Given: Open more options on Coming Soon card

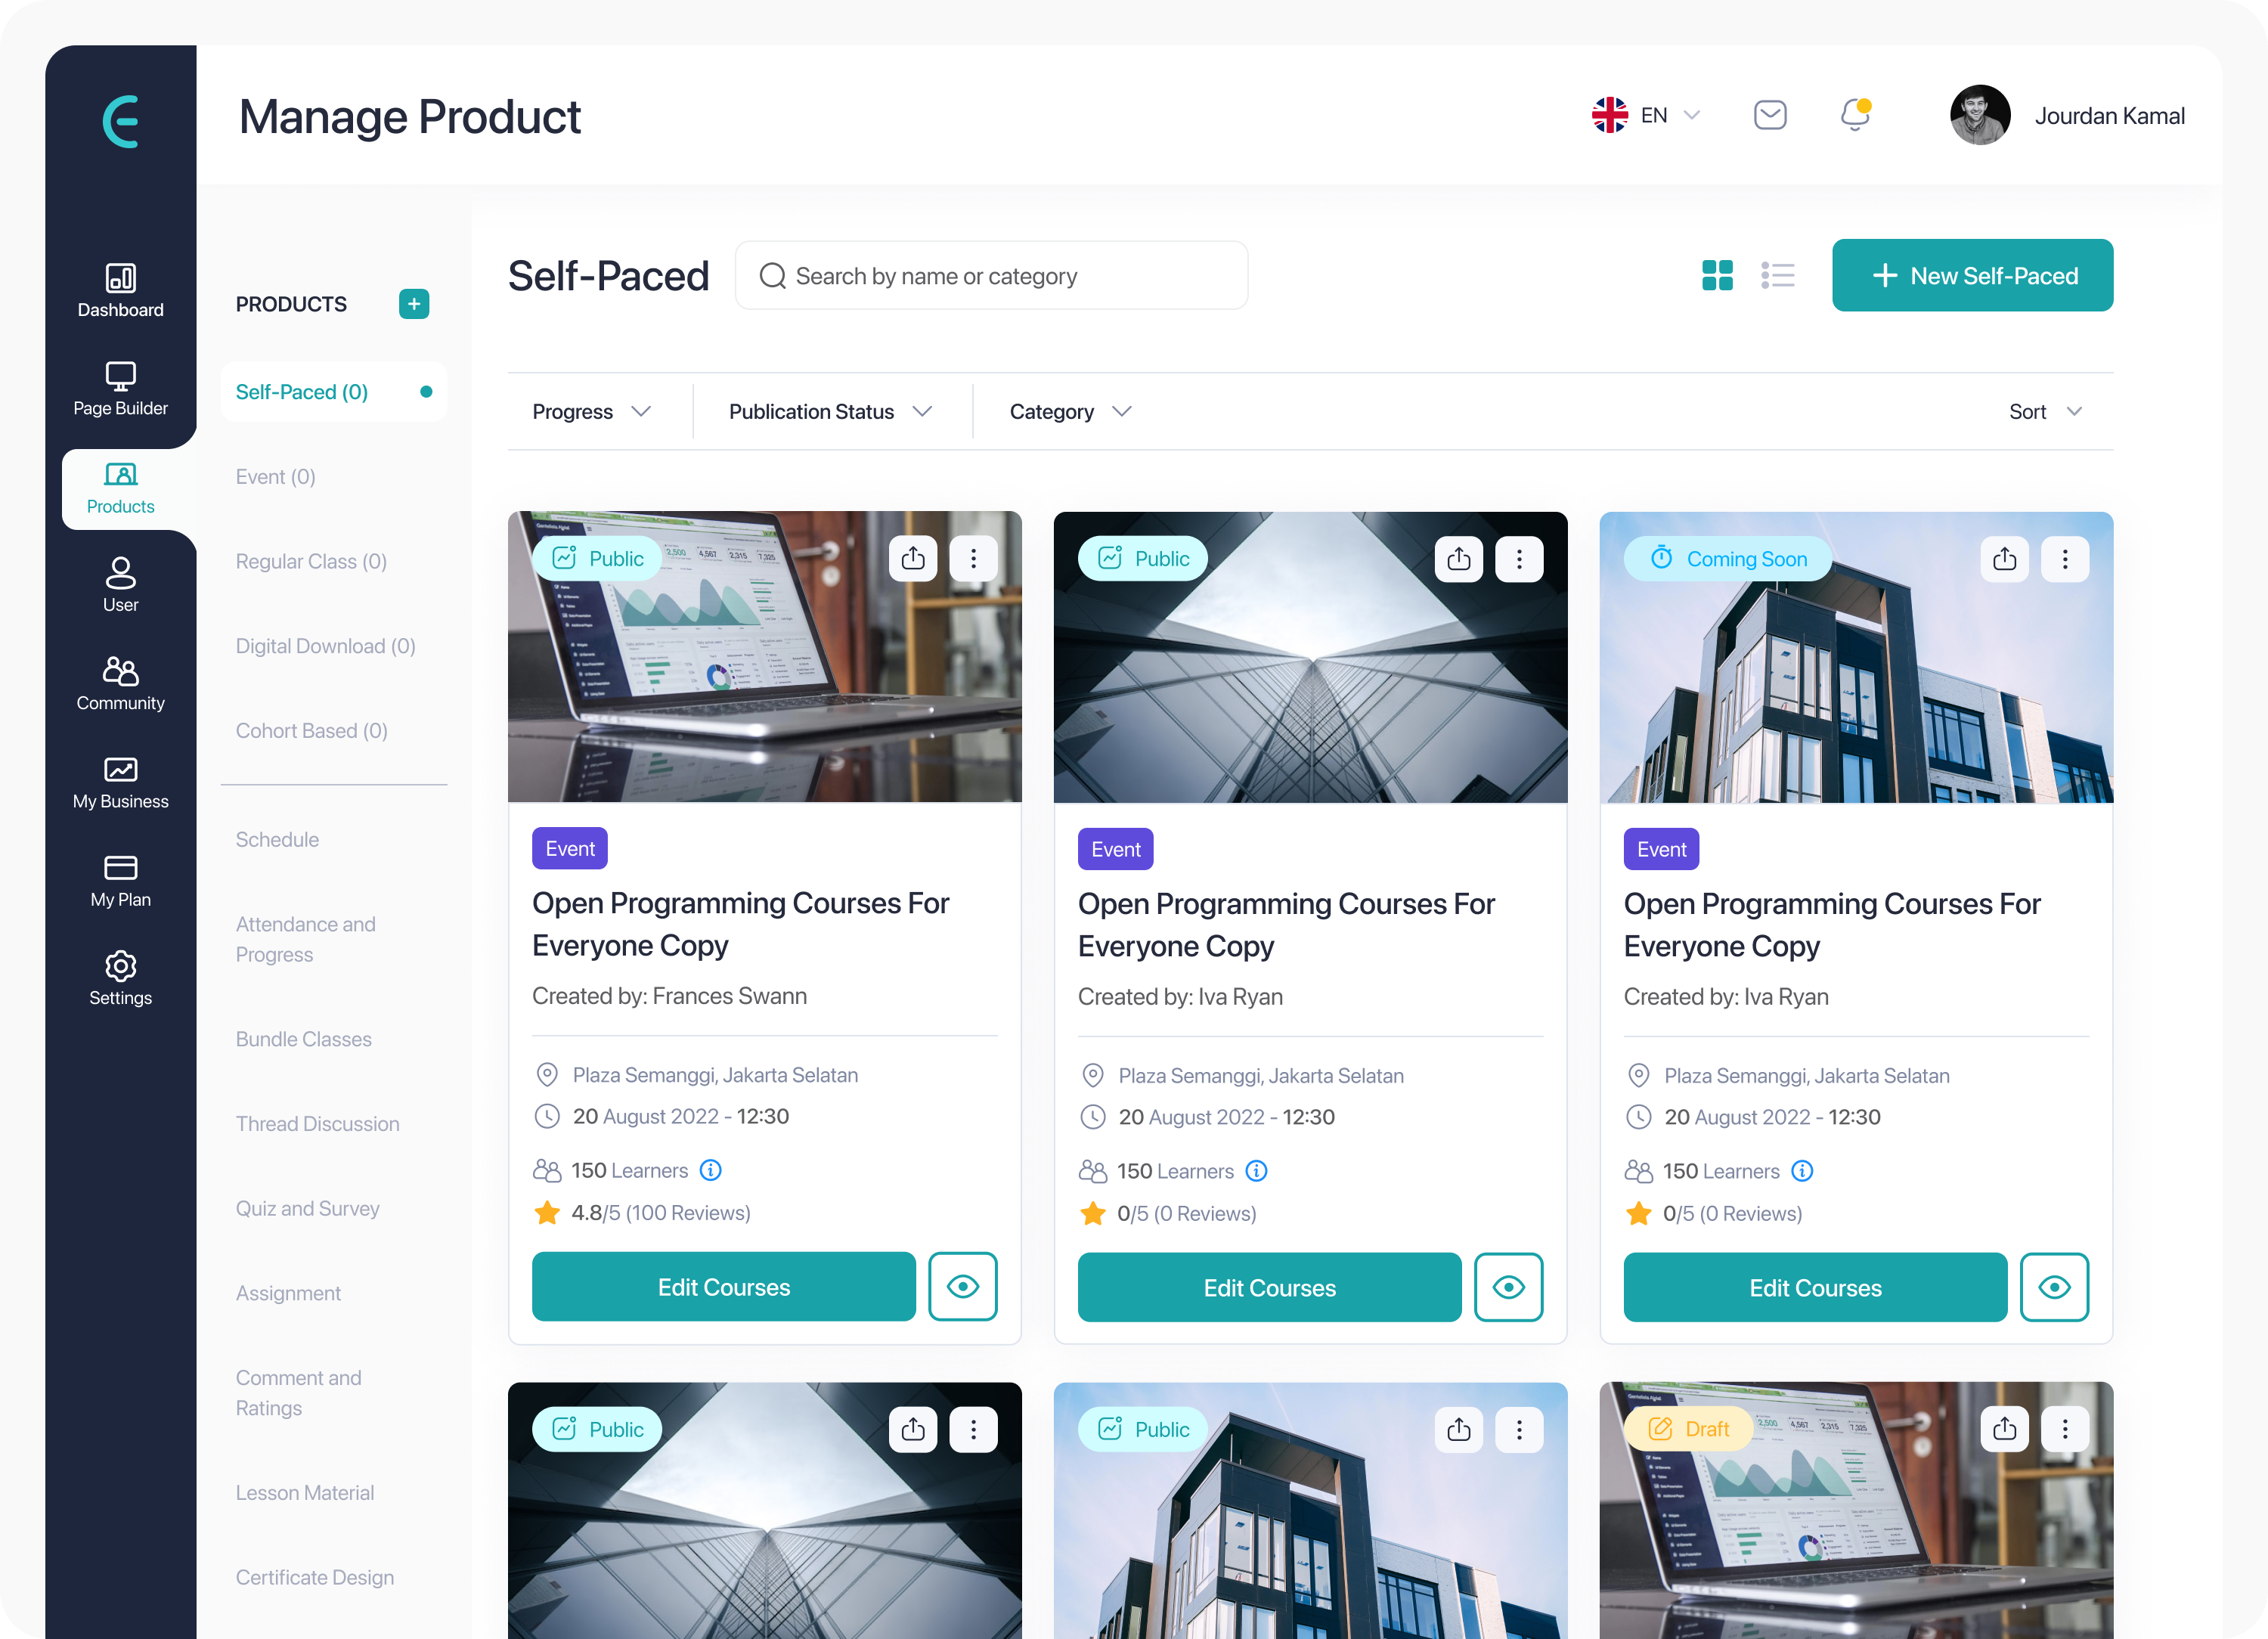Looking at the screenshot, I should [2065, 558].
